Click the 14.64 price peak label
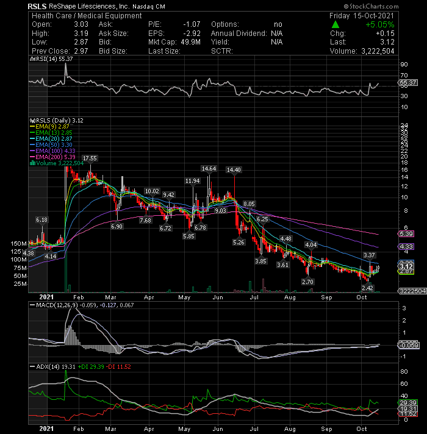 [209, 169]
